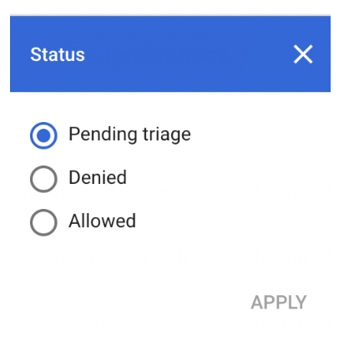Select the Denied radio button
349x341 pixels.
pos(43,179)
